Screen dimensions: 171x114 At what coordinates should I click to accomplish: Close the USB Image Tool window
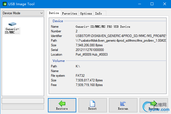(x=165, y=4)
